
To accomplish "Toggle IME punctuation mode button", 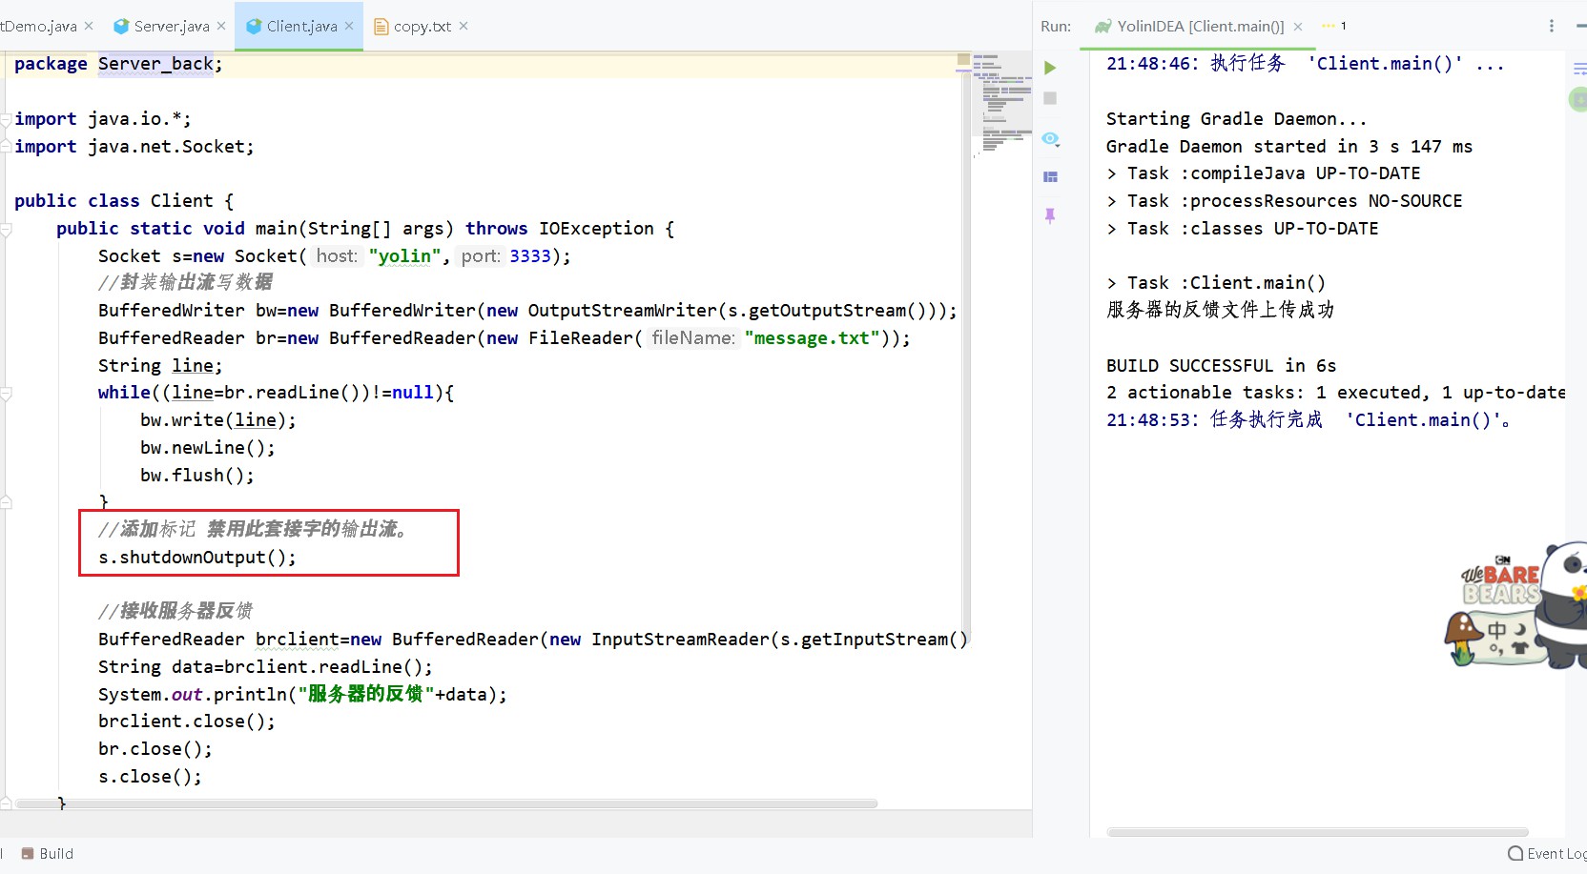I will pos(1496,649).
